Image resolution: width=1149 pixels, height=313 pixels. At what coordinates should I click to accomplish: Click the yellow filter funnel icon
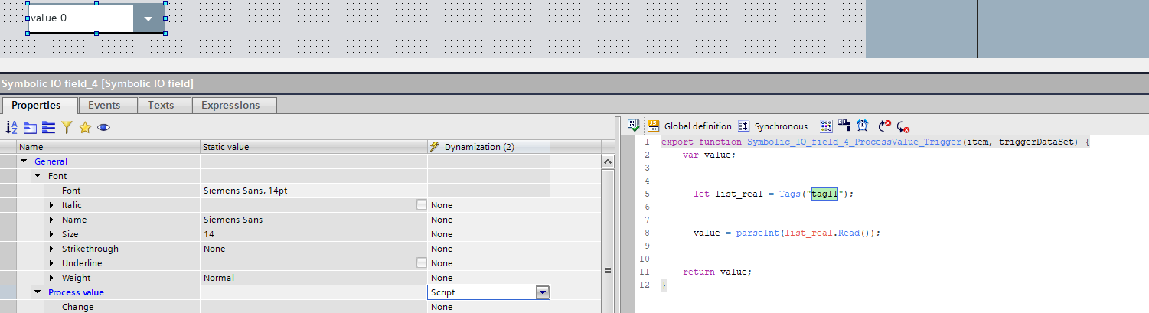67,128
